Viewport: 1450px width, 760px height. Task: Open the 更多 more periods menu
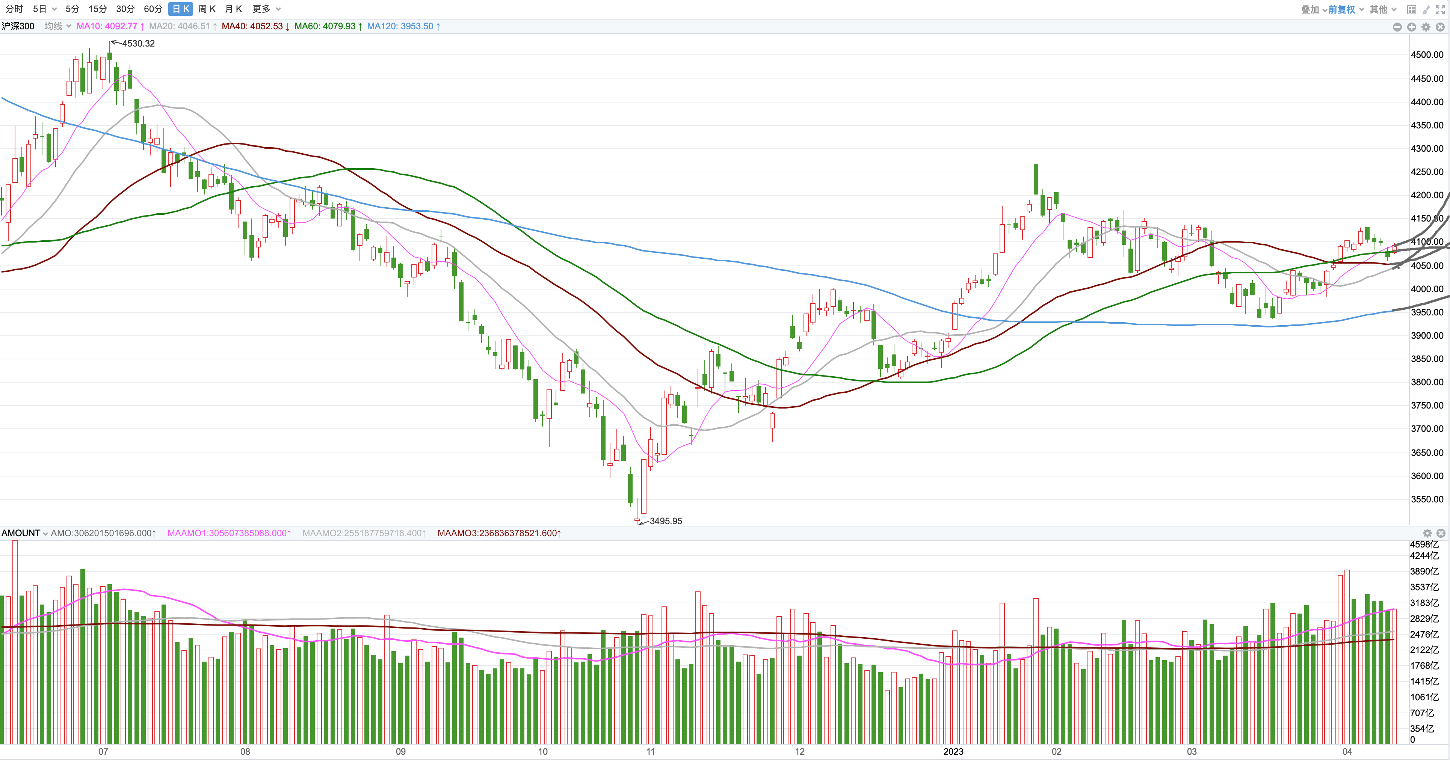pos(266,9)
